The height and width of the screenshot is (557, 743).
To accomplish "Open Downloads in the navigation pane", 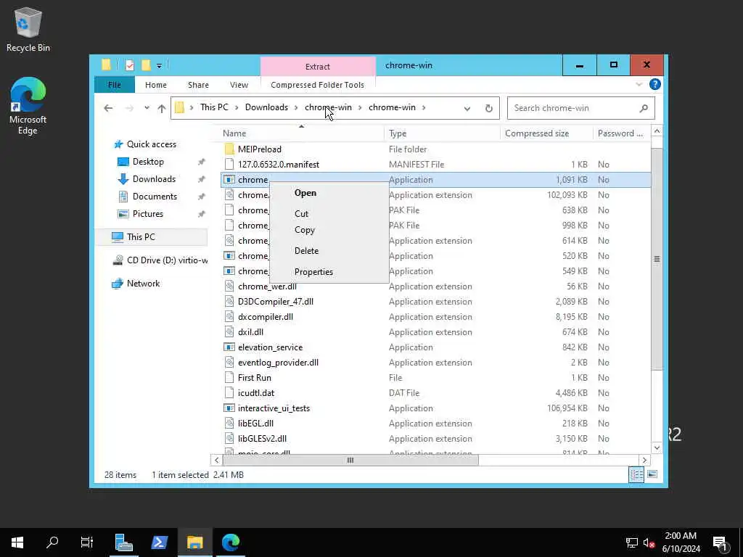I will click(154, 179).
